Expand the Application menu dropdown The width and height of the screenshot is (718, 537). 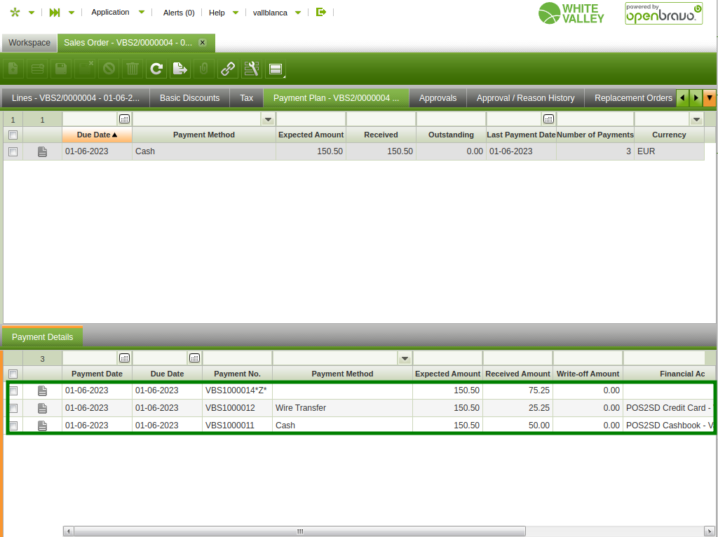click(142, 13)
